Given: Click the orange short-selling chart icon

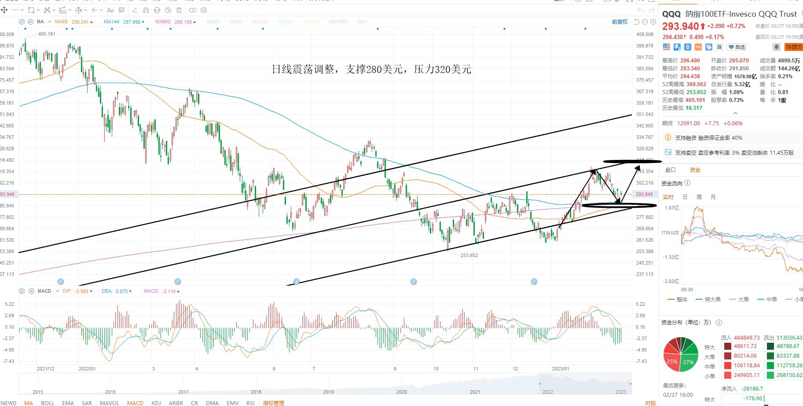Looking at the screenshot, I should pyautogui.click(x=698, y=47).
